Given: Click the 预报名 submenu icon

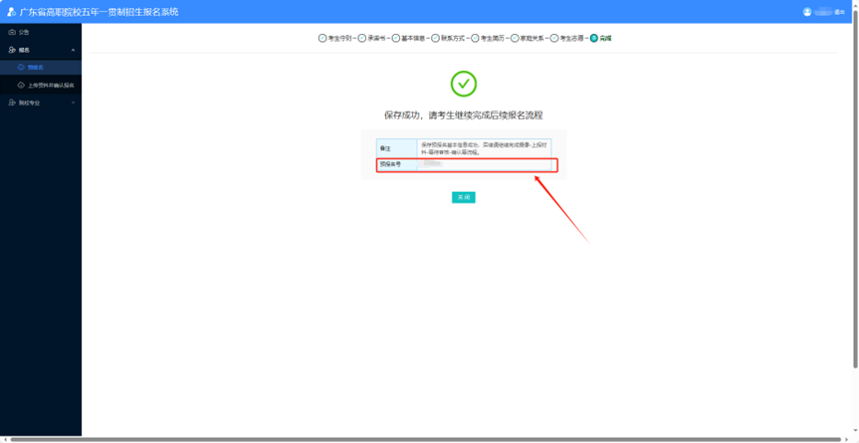Looking at the screenshot, I should coord(22,68).
